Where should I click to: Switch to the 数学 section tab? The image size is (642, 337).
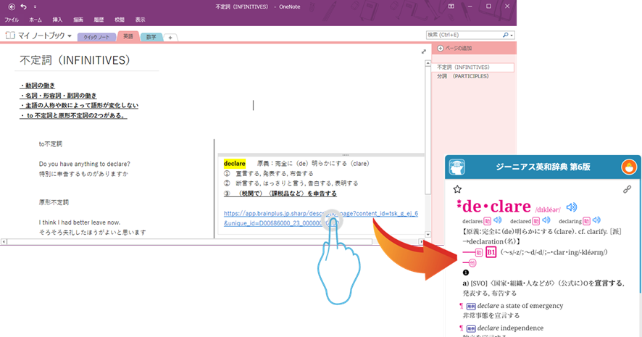tap(151, 37)
